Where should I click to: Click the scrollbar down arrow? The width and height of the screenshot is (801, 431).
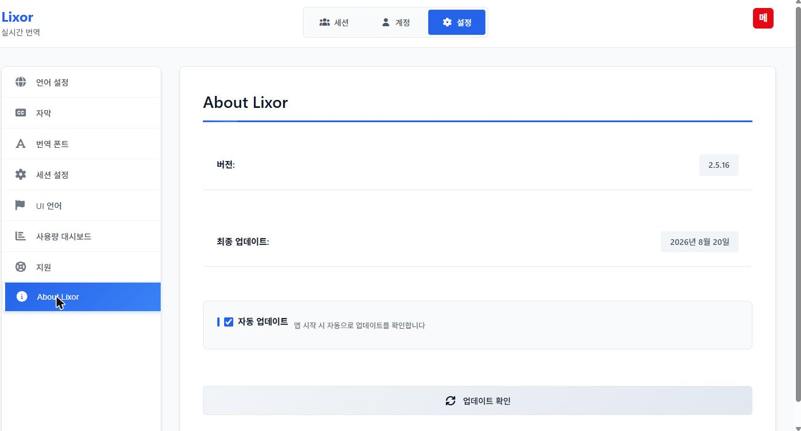point(798,428)
